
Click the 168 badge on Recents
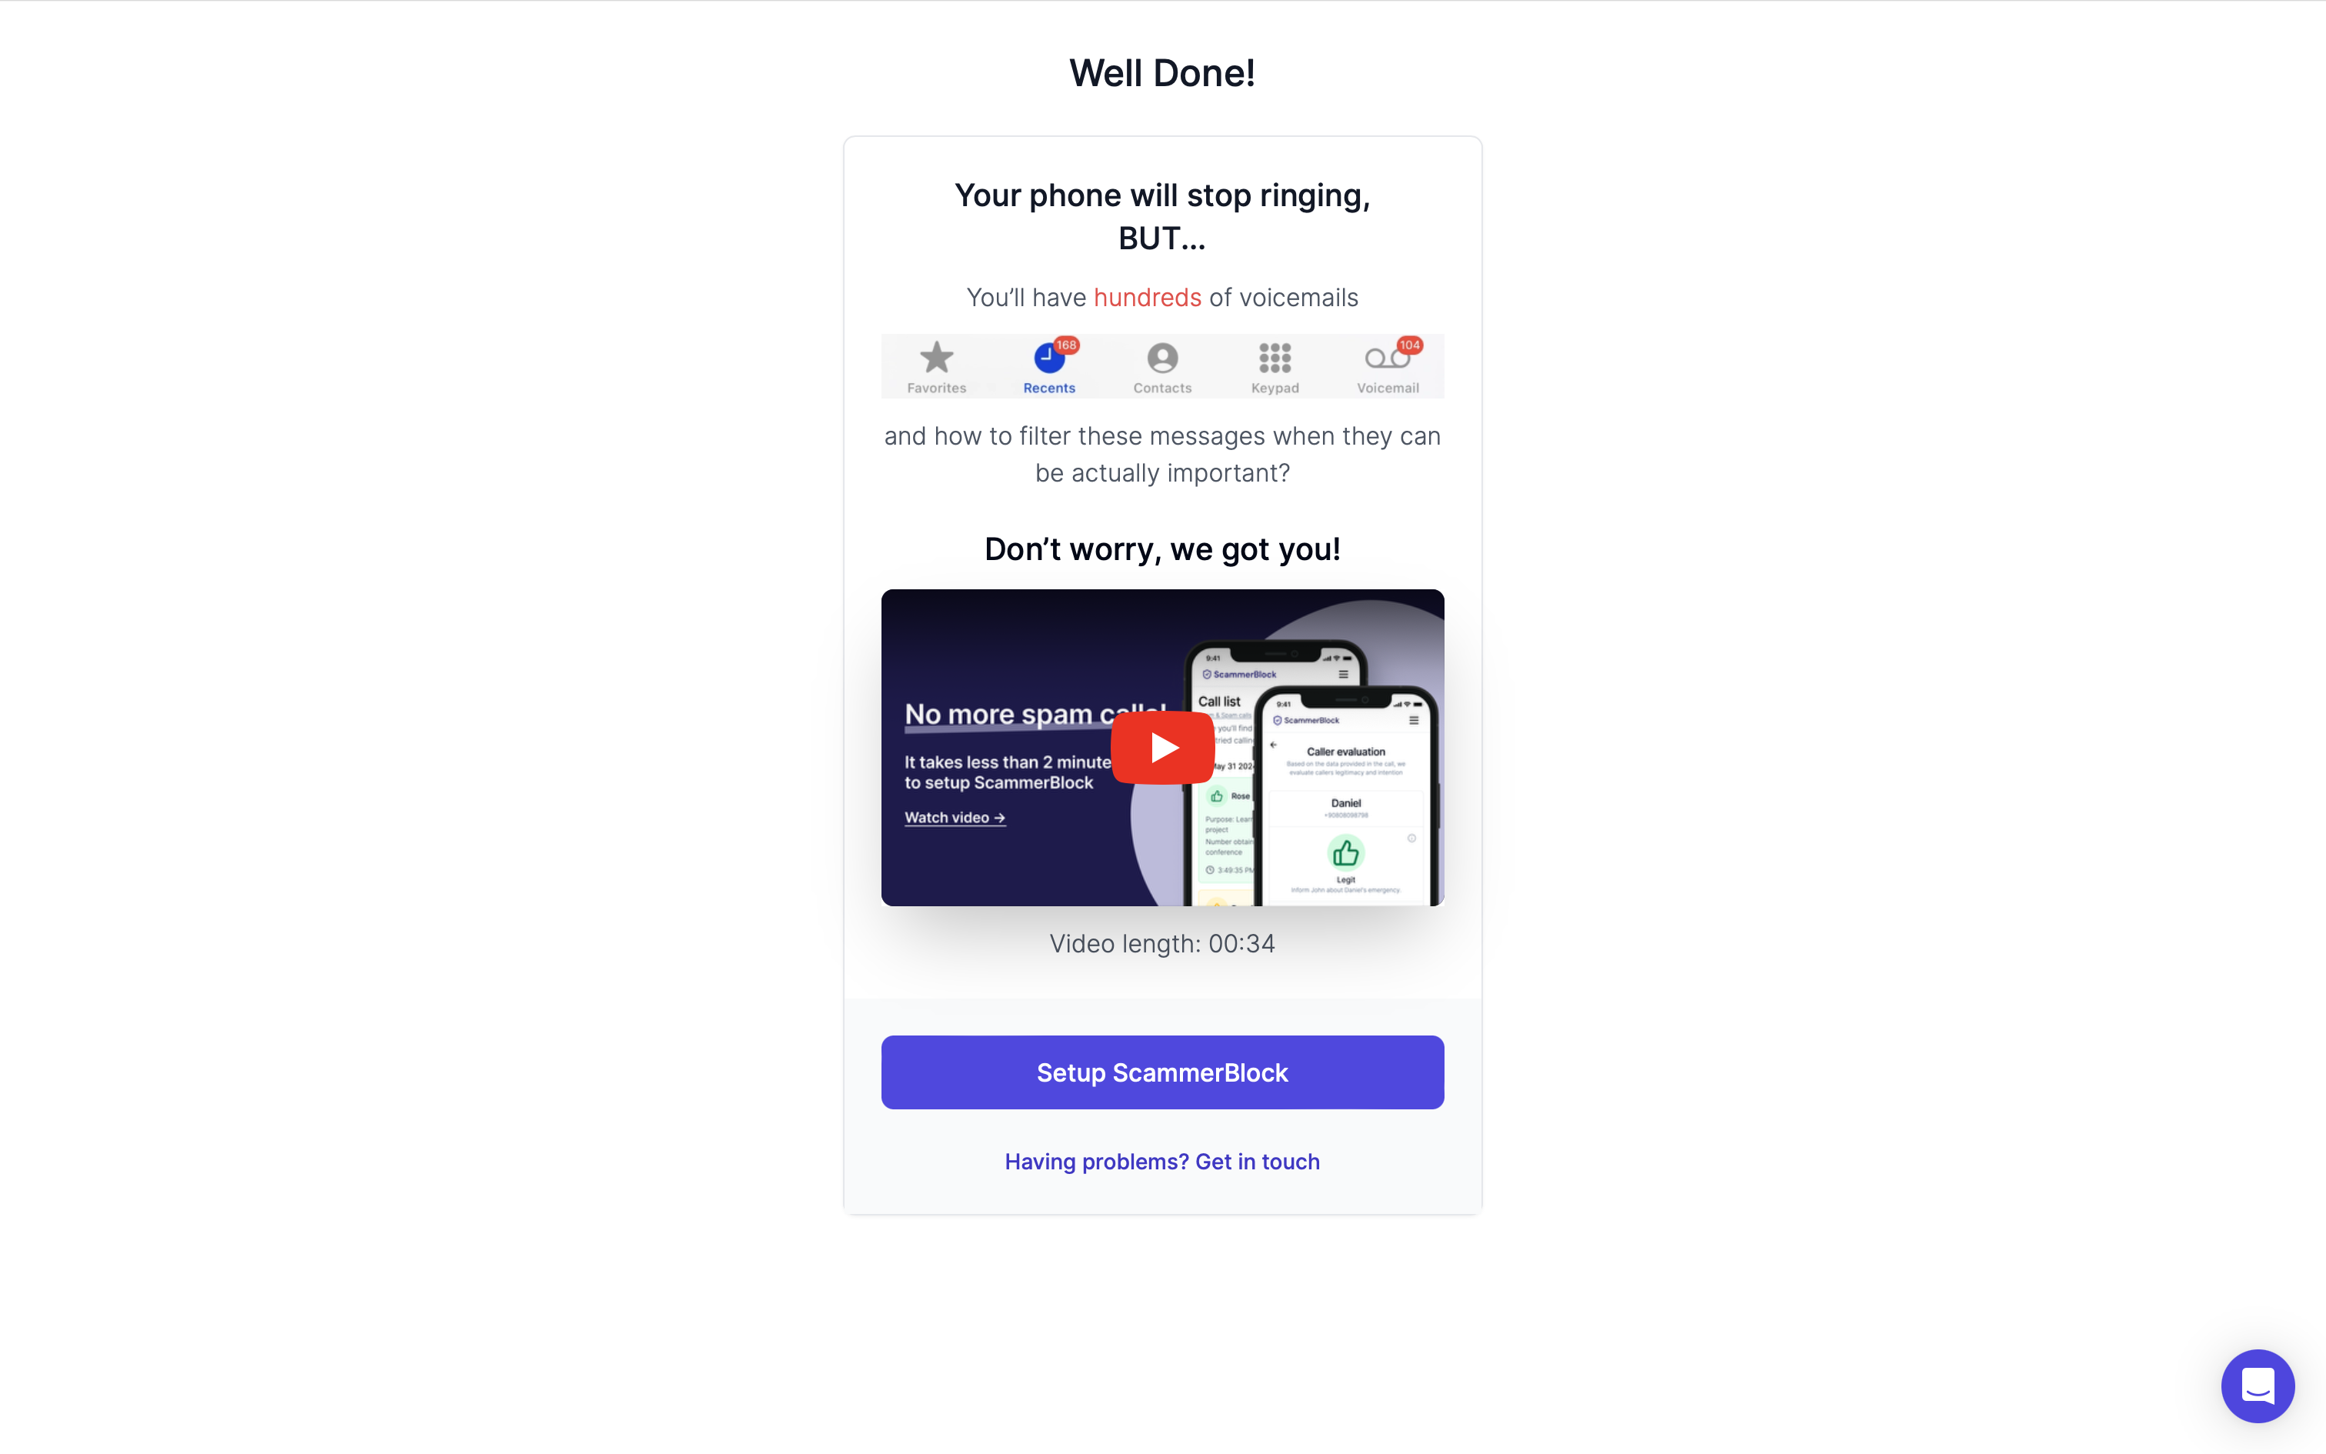pos(1066,345)
